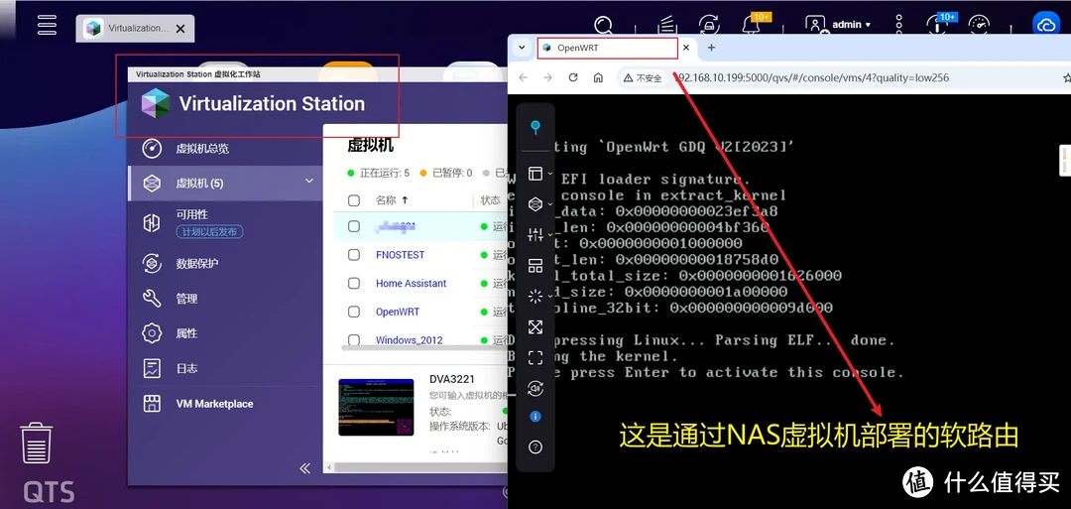The image size is (1071, 509).
Task: Click the console blue info icon
Action: (x=535, y=416)
